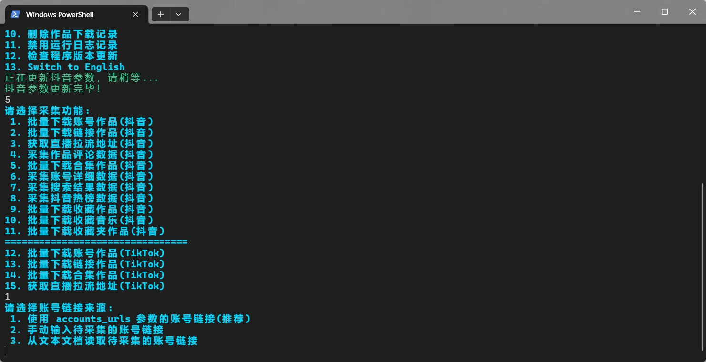Minimize the terminal window
This screenshot has width=706, height=362.
tap(637, 12)
